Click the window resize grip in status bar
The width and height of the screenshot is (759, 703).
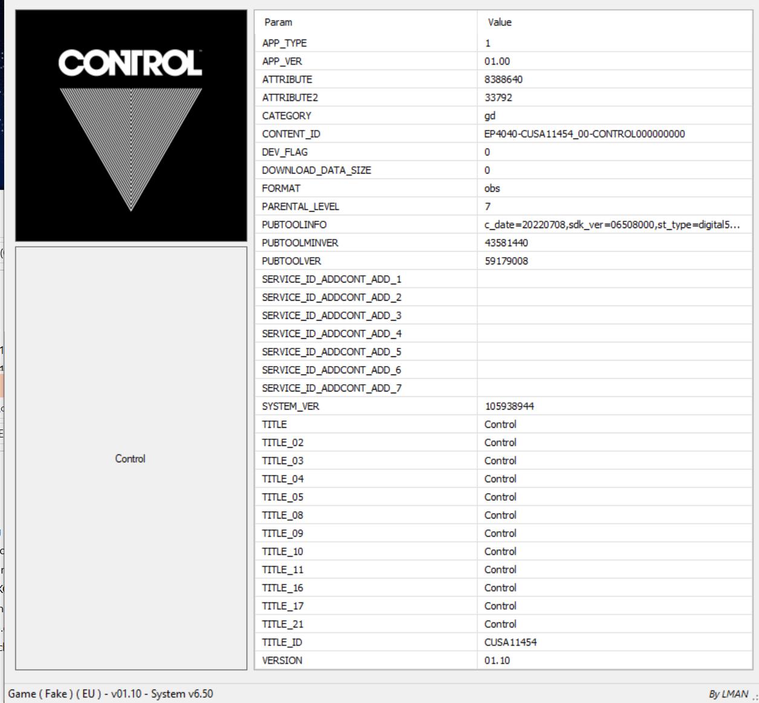pyautogui.click(x=755, y=698)
